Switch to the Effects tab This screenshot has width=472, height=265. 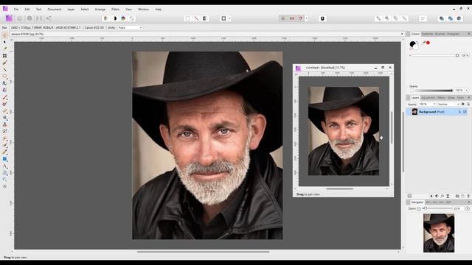tap(441, 98)
